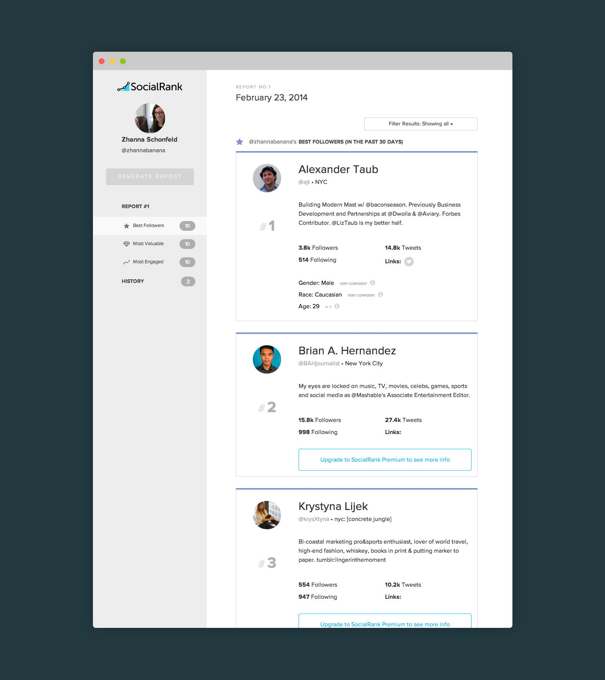Click the info icon next to Age
Viewport: 605px width, 680px height.
337,306
